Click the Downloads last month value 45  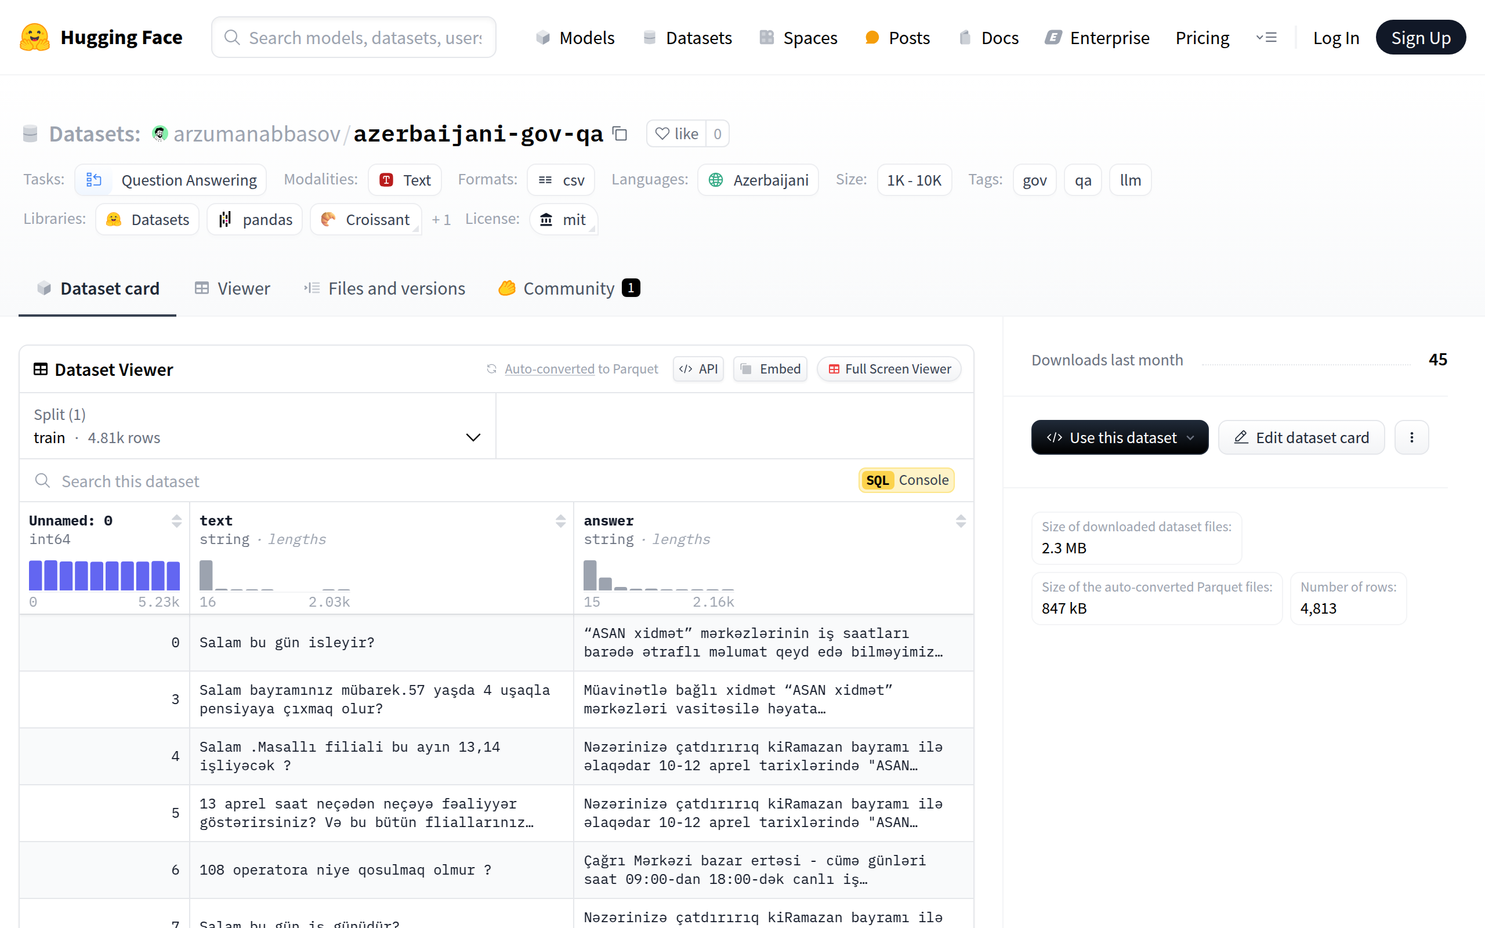click(1438, 359)
